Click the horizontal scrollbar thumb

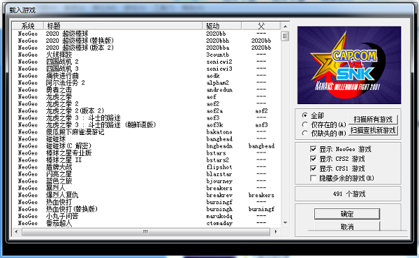coord(146,231)
